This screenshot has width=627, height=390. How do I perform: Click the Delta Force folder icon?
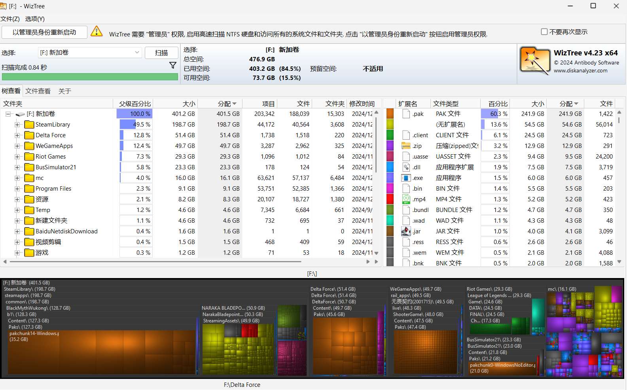(29, 135)
